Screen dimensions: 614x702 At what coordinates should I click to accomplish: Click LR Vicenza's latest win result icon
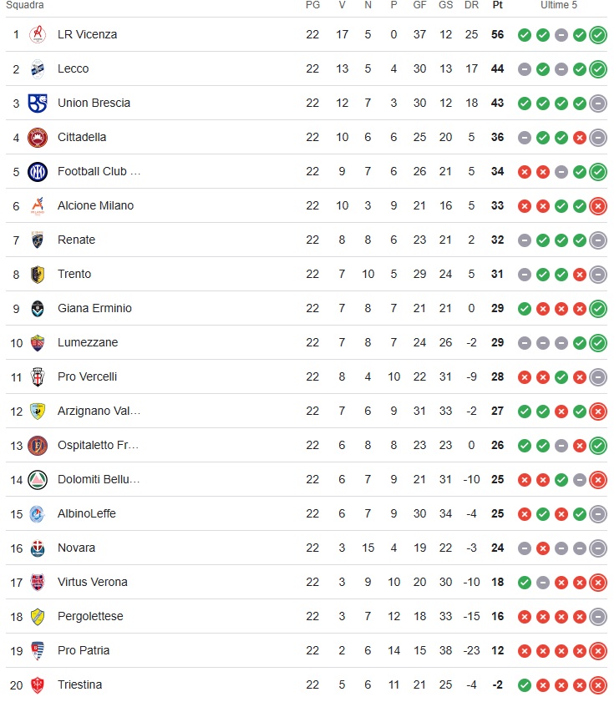598,35
